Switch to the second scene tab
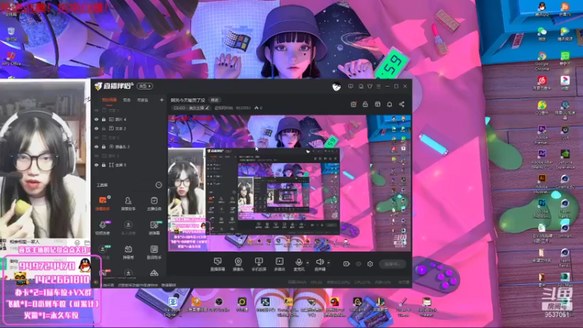Viewport: 583px width, 328px height. [127, 100]
